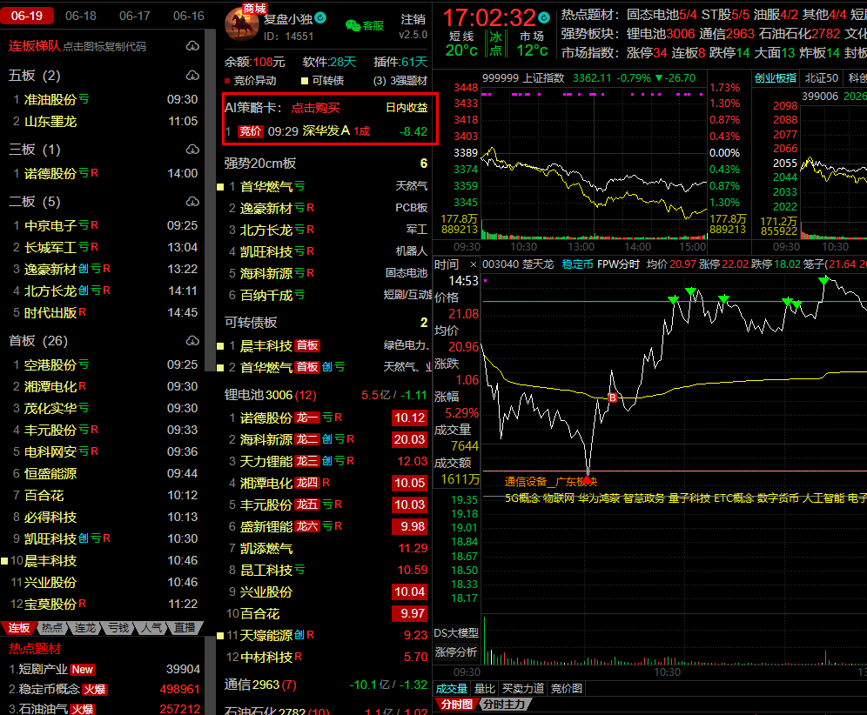Click the 稳定币 concept link in chart title
Image resolution: width=867 pixels, height=715 pixels.
(x=578, y=264)
